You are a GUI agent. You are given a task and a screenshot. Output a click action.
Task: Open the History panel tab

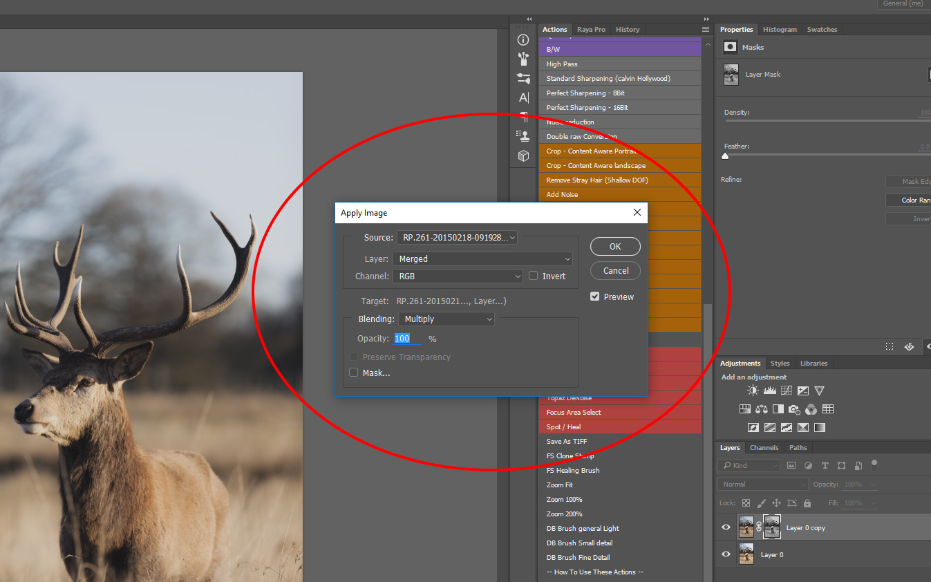pos(627,29)
